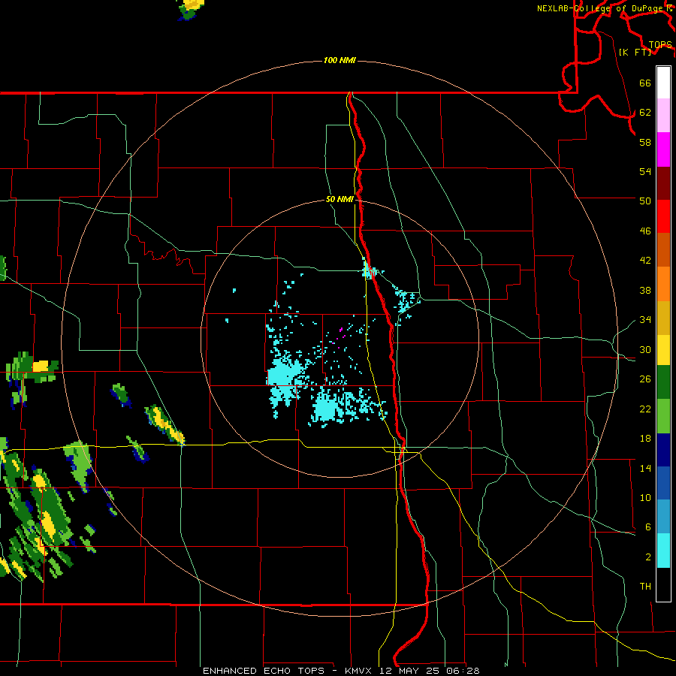
Task: Click the legend value '42'
Action: click(x=645, y=261)
